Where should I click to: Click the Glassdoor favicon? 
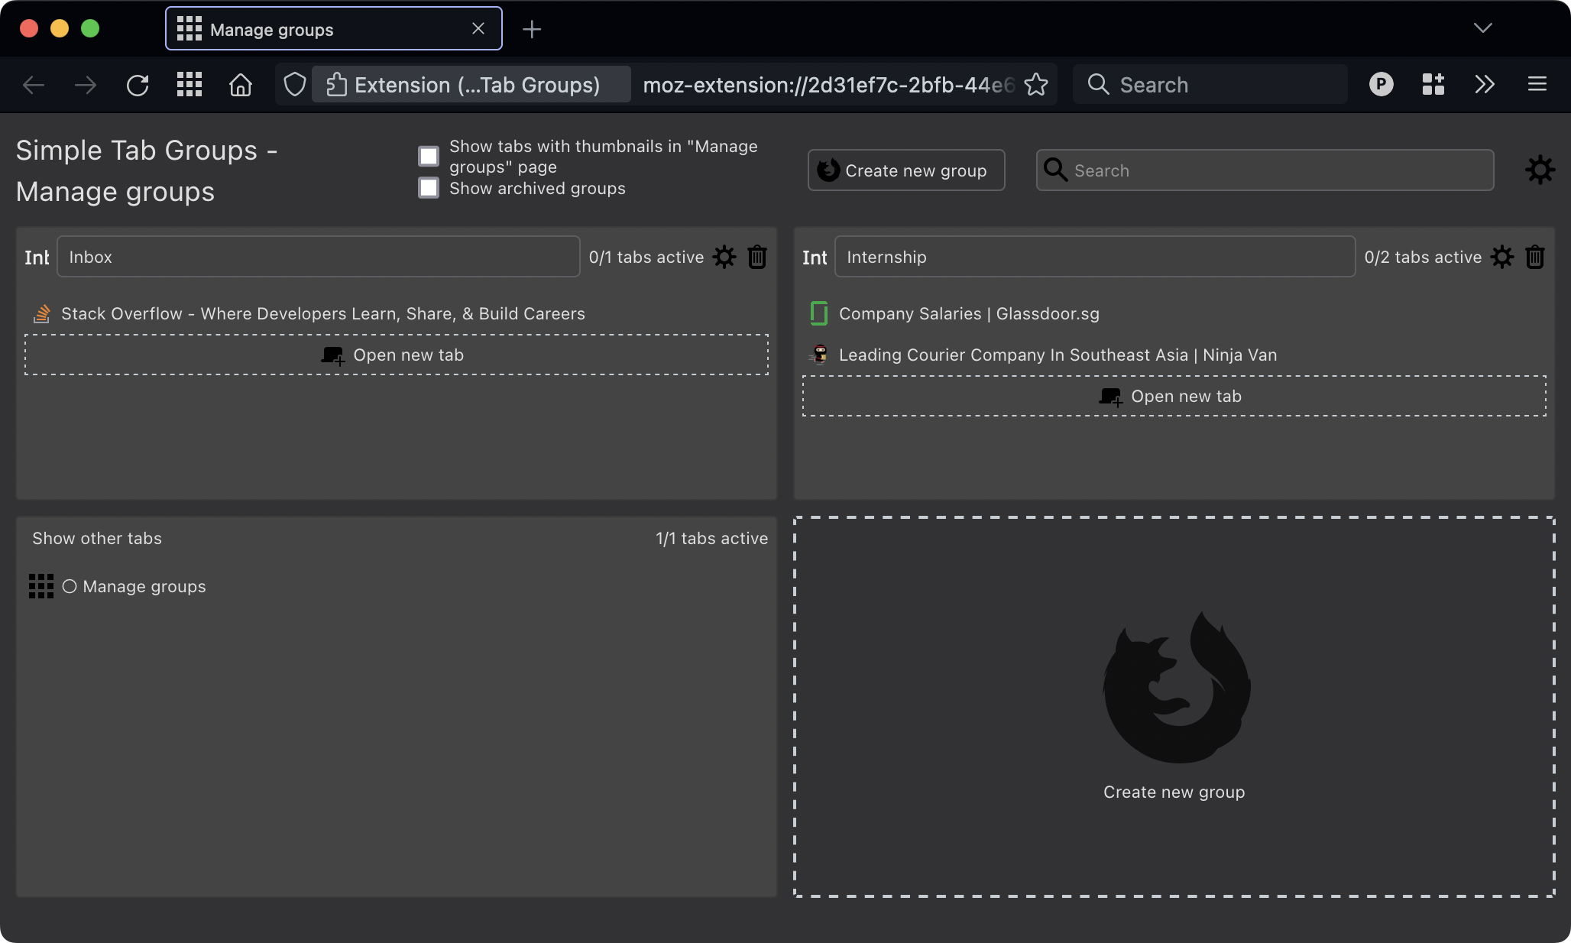[819, 313]
